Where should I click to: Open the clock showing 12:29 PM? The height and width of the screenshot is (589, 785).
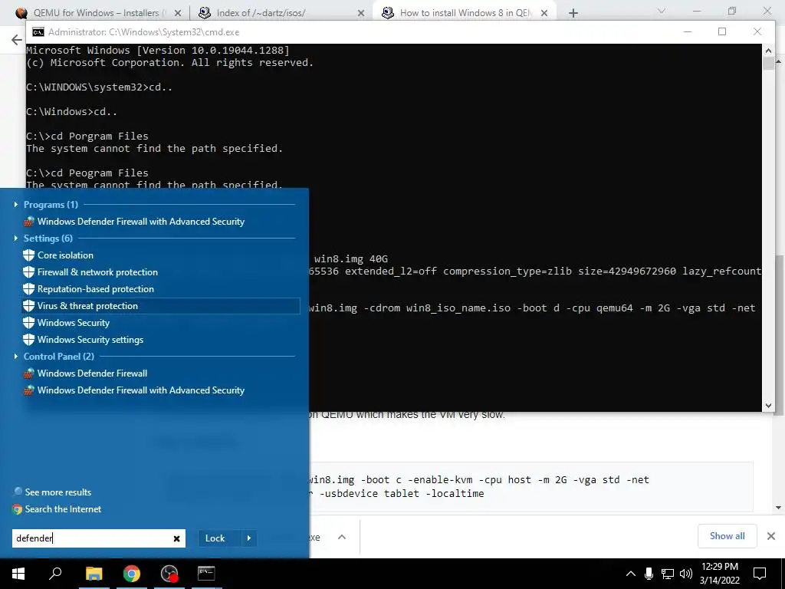pyautogui.click(x=719, y=574)
